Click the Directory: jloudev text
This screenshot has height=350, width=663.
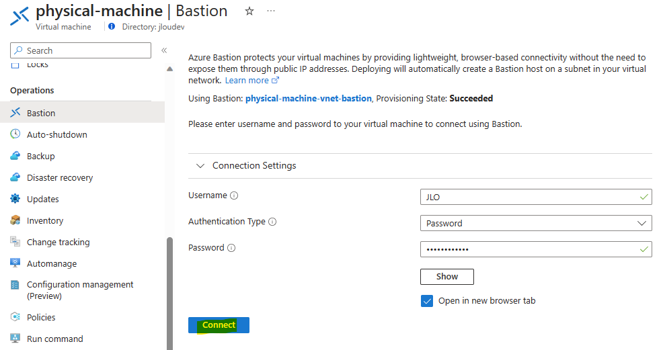pos(153,27)
